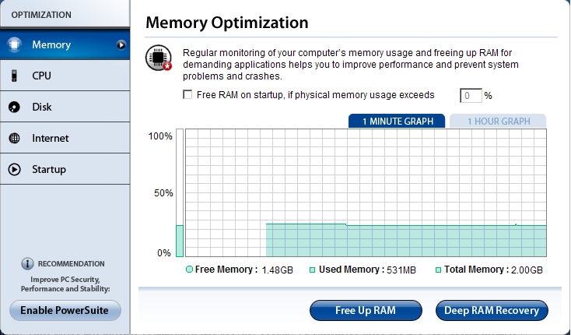This screenshot has height=335, width=571.
Task: Click the Used Memory legend swatch
Action: coord(312,270)
